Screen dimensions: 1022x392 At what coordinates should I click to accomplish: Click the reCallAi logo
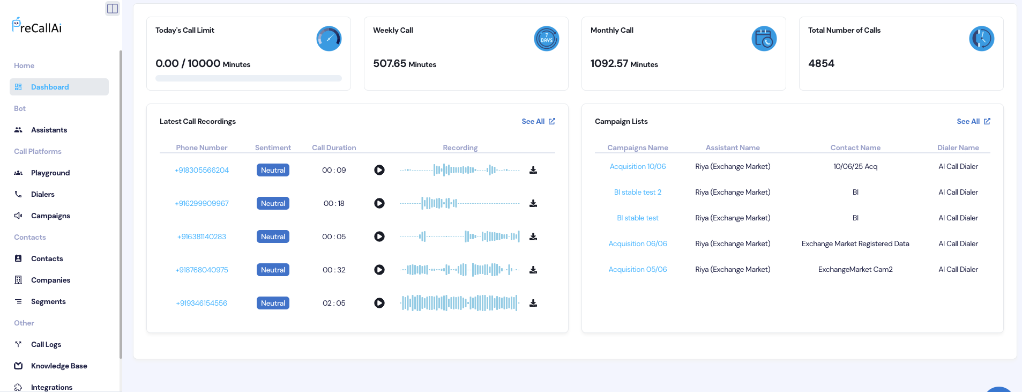(37, 26)
